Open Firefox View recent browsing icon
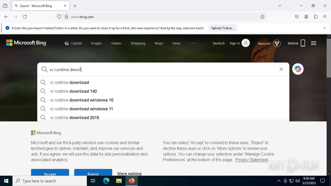331x186 pixels. click(5, 6)
